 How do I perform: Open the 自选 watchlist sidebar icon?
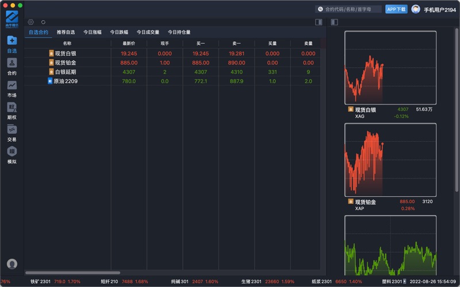pyautogui.click(x=11, y=43)
